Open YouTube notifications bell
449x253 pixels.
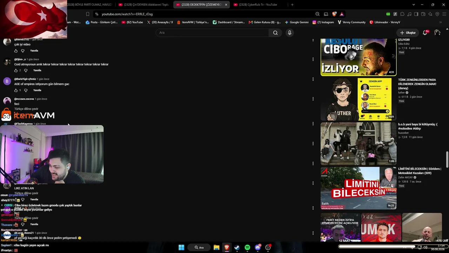pos(425,33)
